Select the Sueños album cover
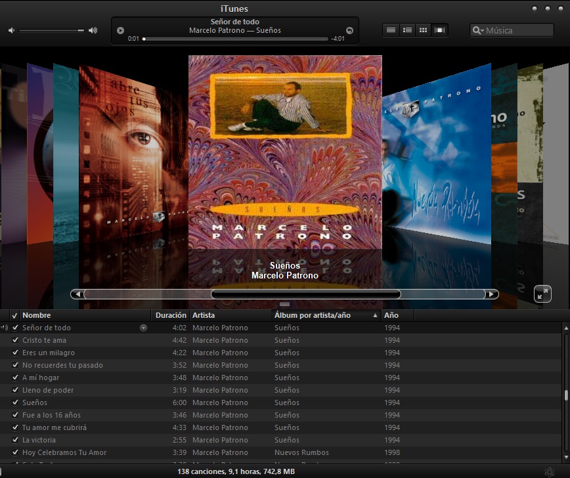Viewport: 570px width, 478px height. (x=285, y=152)
